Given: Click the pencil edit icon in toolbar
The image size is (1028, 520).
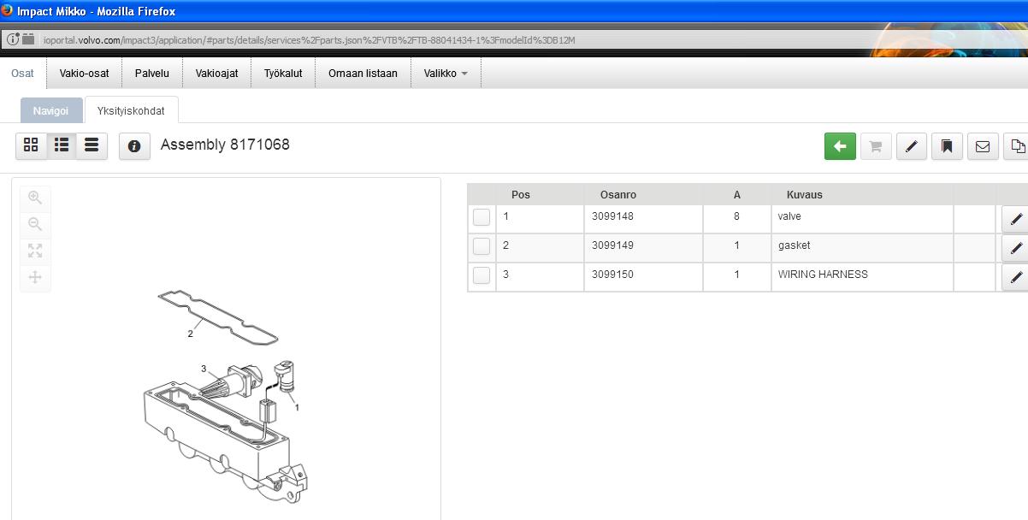Looking at the screenshot, I should (x=911, y=146).
